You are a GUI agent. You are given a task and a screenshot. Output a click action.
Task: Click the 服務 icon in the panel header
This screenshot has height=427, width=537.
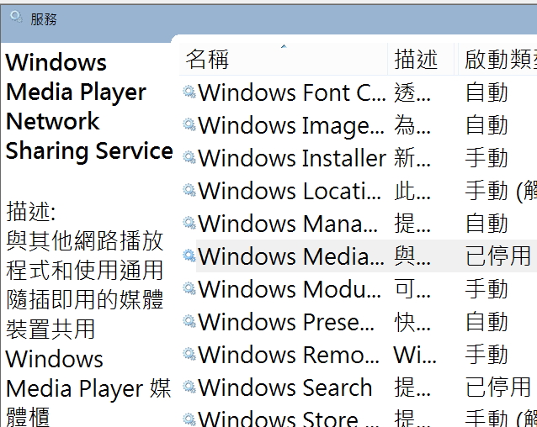coord(16,17)
